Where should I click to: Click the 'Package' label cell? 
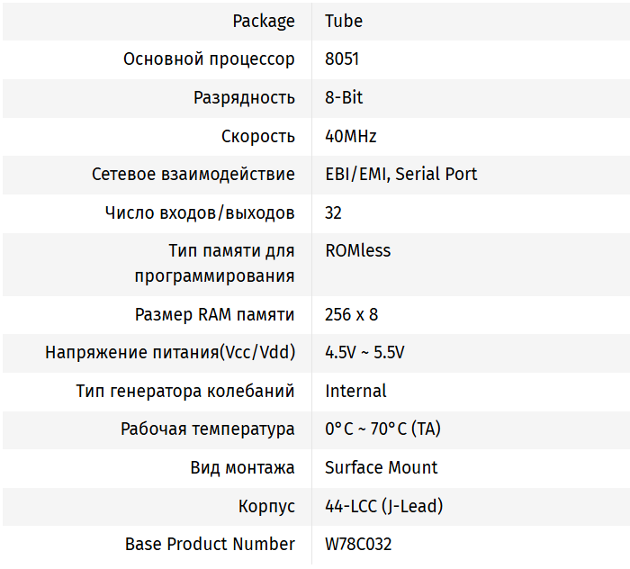[x=263, y=21]
